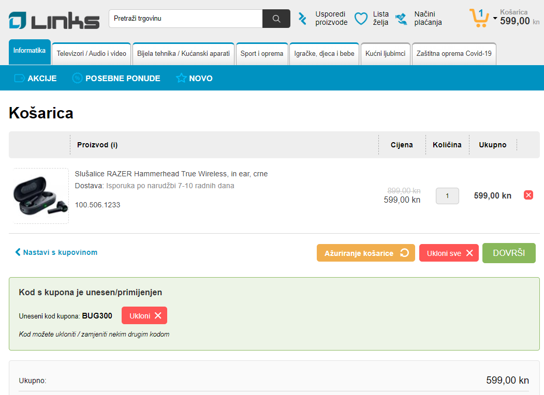
Task: Click the green DOVRŠI button
Action: [509, 253]
